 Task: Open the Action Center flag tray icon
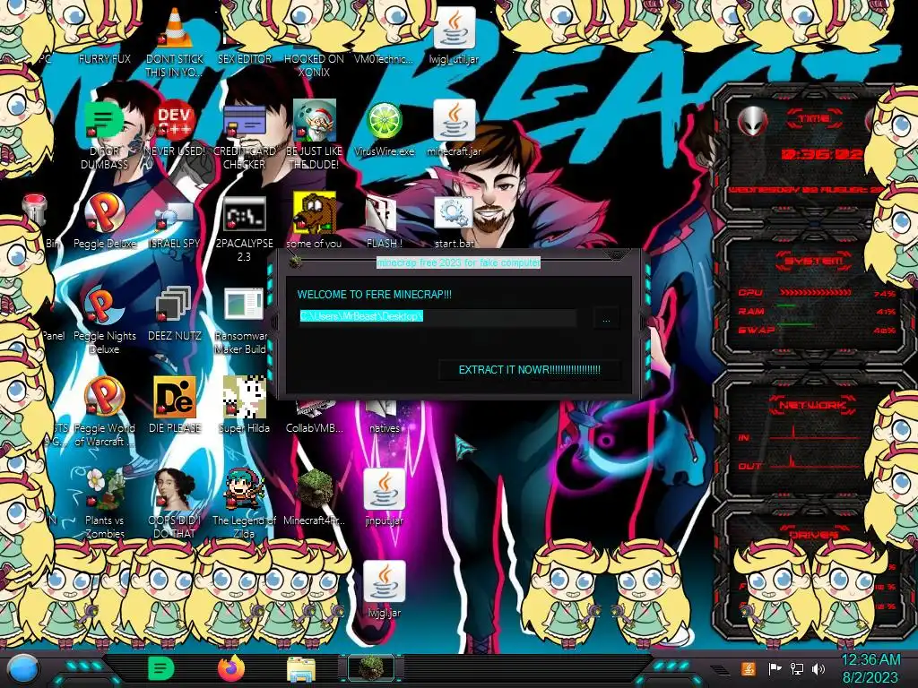click(x=775, y=668)
